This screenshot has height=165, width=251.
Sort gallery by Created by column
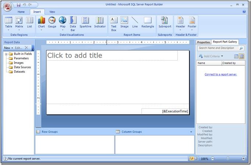(233, 63)
